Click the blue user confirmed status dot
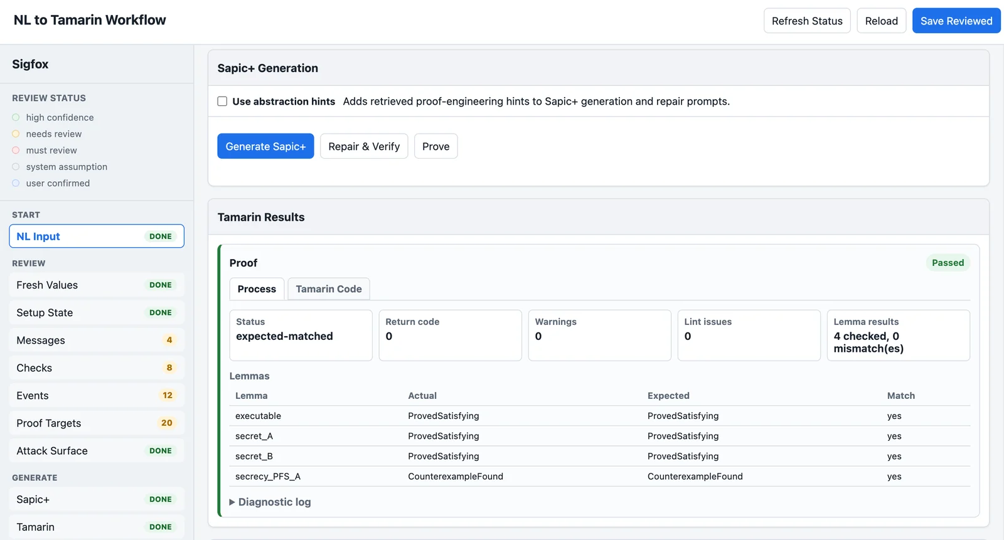This screenshot has width=1004, height=540. pyautogui.click(x=16, y=183)
